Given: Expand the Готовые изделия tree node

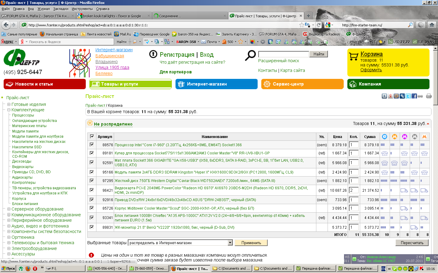Looking at the screenshot, I should 9,104.
